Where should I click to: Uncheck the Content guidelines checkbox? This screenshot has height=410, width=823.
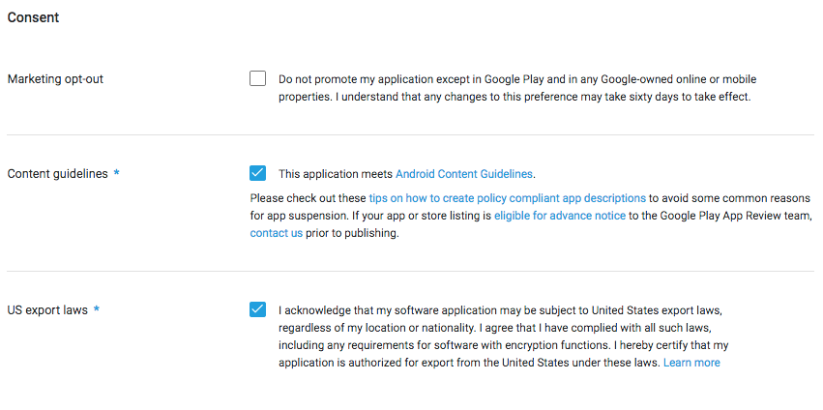coord(257,173)
